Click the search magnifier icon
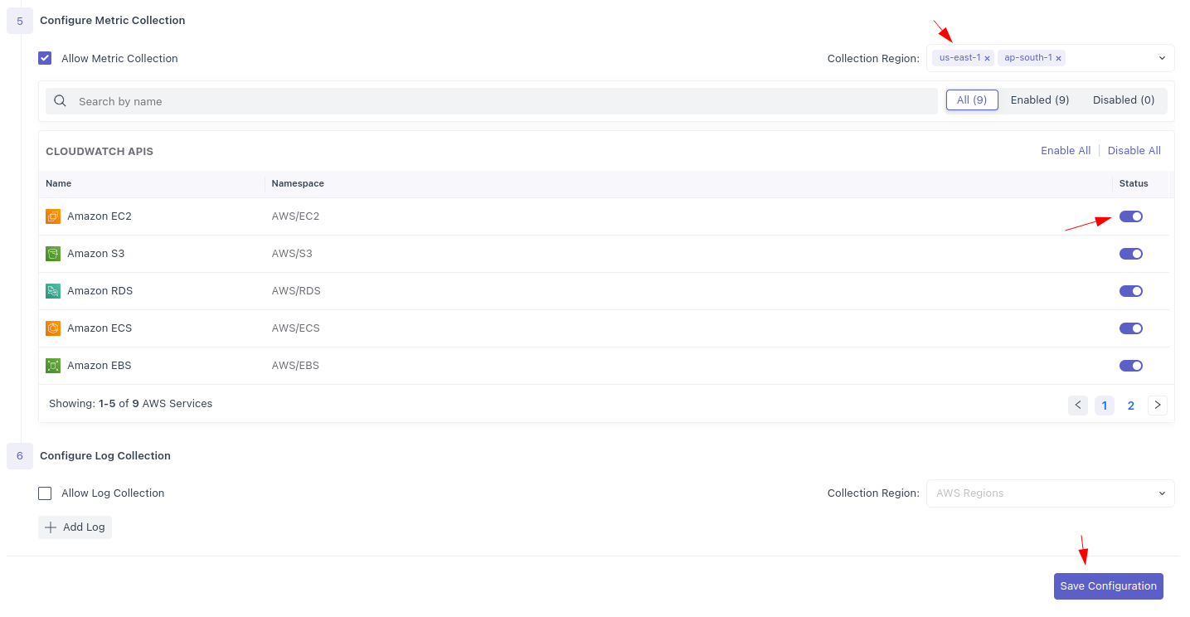The image size is (1190, 617). [61, 101]
